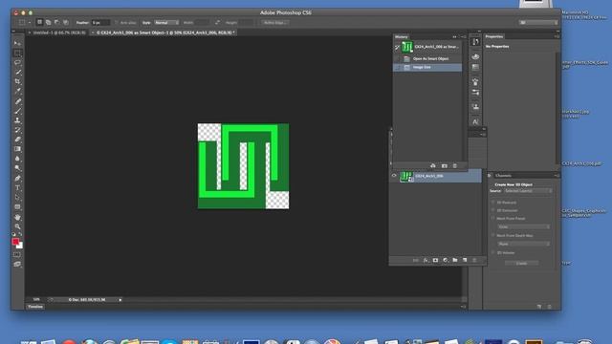Set history brush source on Image Size state

398,67
